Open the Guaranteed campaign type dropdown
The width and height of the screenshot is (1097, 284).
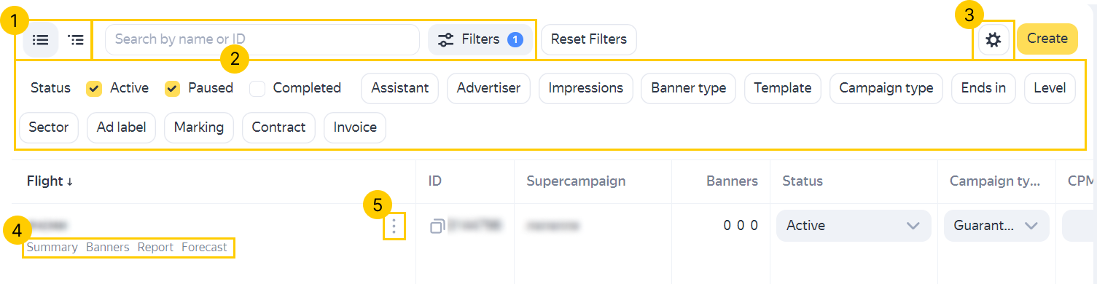tap(996, 226)
